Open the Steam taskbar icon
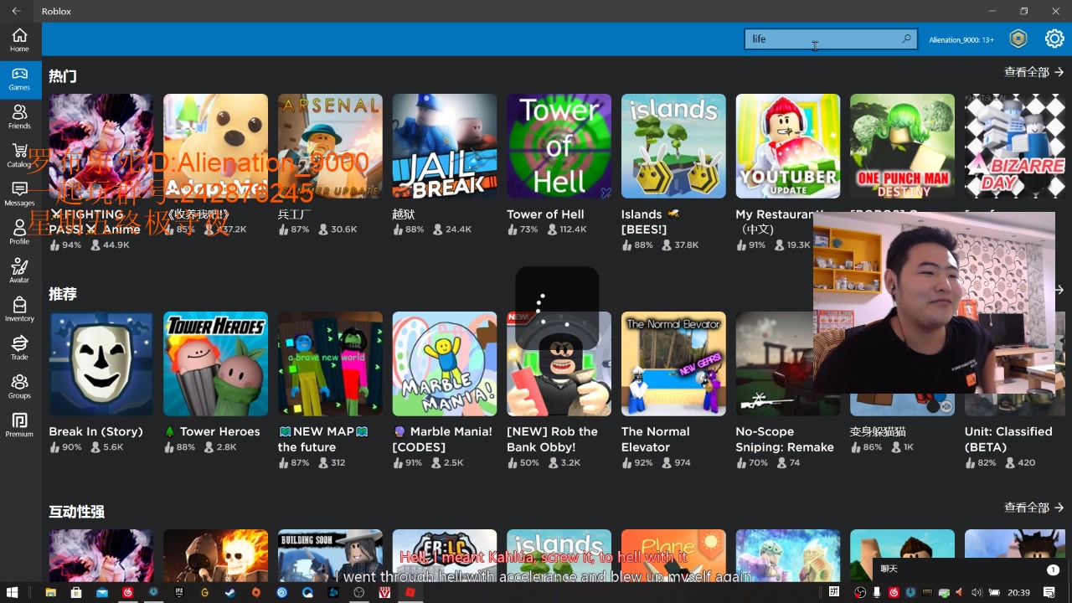Screen dimensions: 1072x603 [230, 592]
